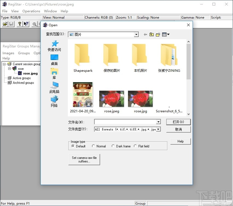233x206 pixels.
Task: Click Set camera raw file suffixes button
Action: point(84,159)
